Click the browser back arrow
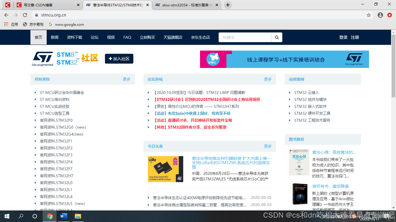This screenshot has height=222, width=396. coord(6,15)
